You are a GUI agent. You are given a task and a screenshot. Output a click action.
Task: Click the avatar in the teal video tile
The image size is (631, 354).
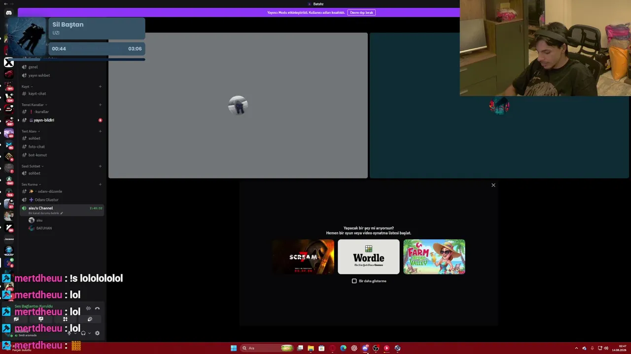(499, 106)
